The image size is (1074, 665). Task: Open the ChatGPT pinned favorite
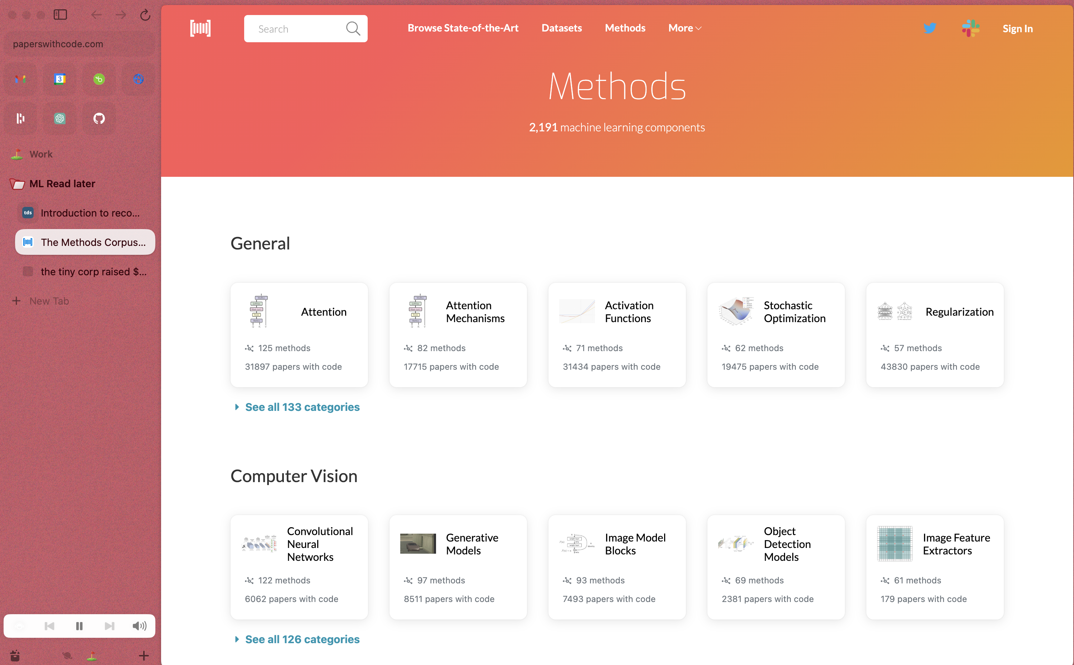(x=60, y=118)
